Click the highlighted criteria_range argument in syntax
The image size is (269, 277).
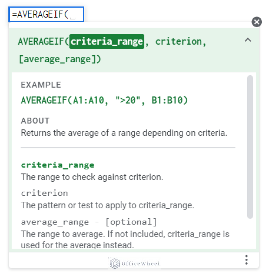(107, 42)
